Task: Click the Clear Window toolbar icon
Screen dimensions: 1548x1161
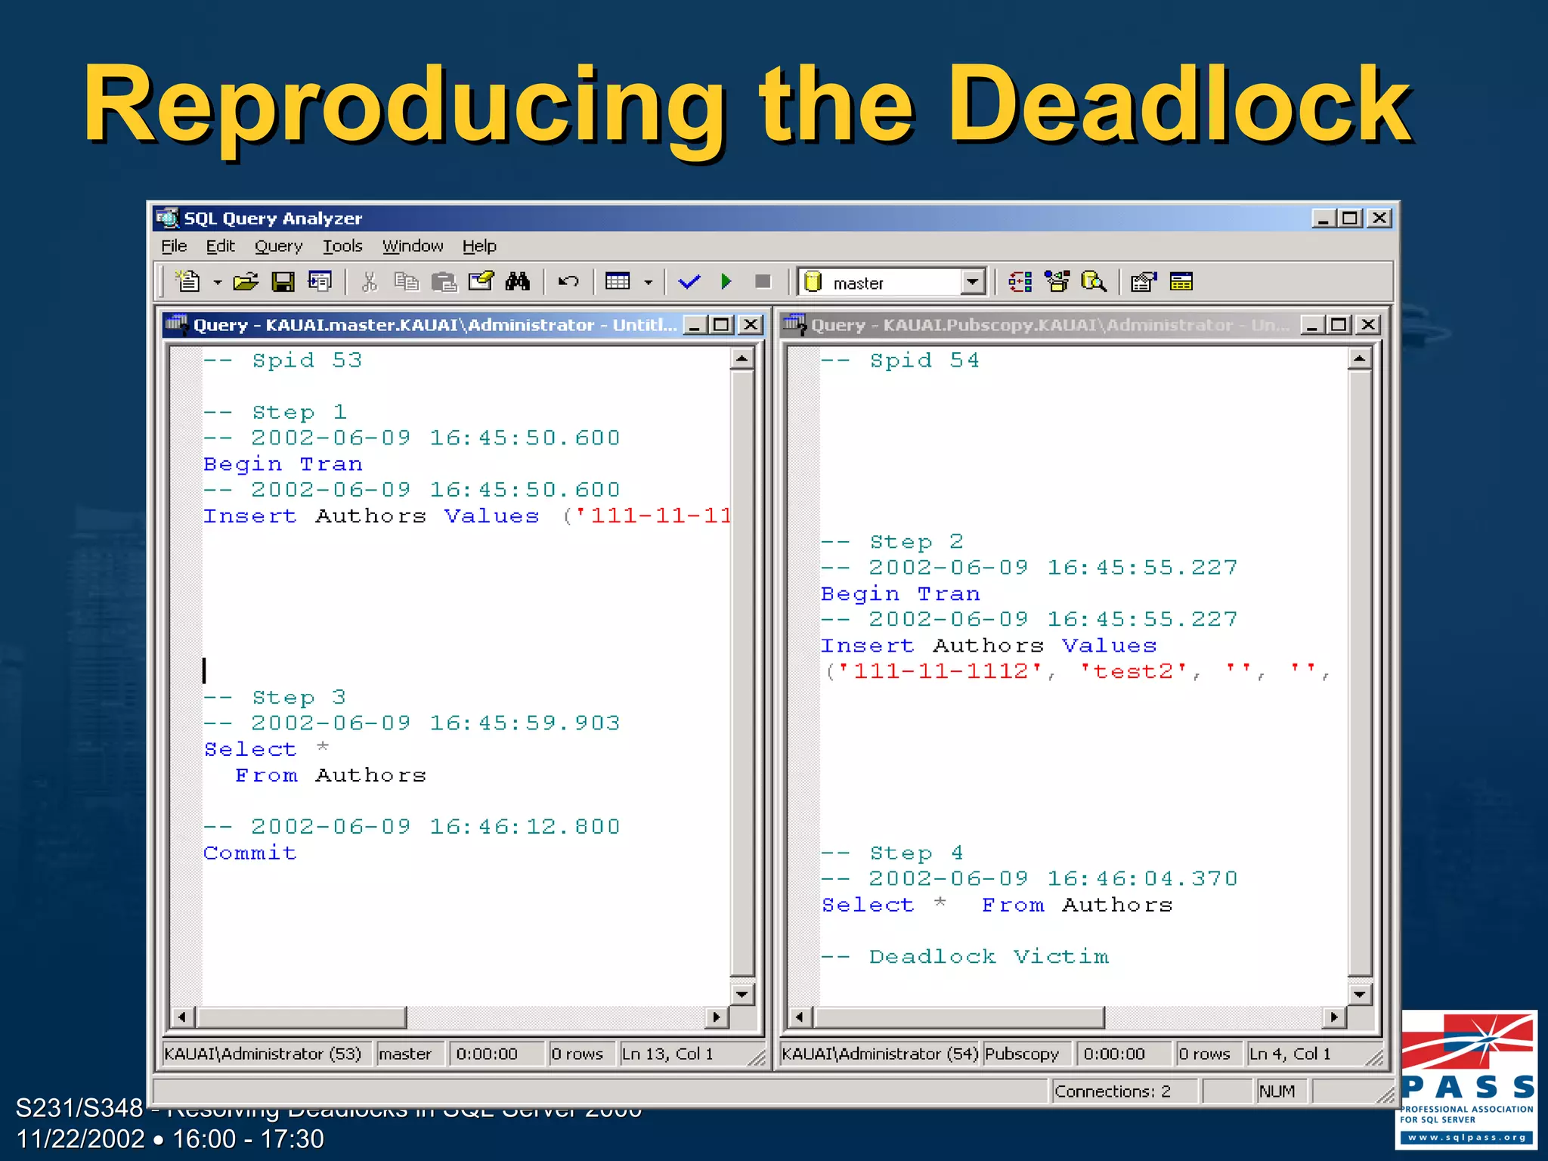Action: click(480, 282)
